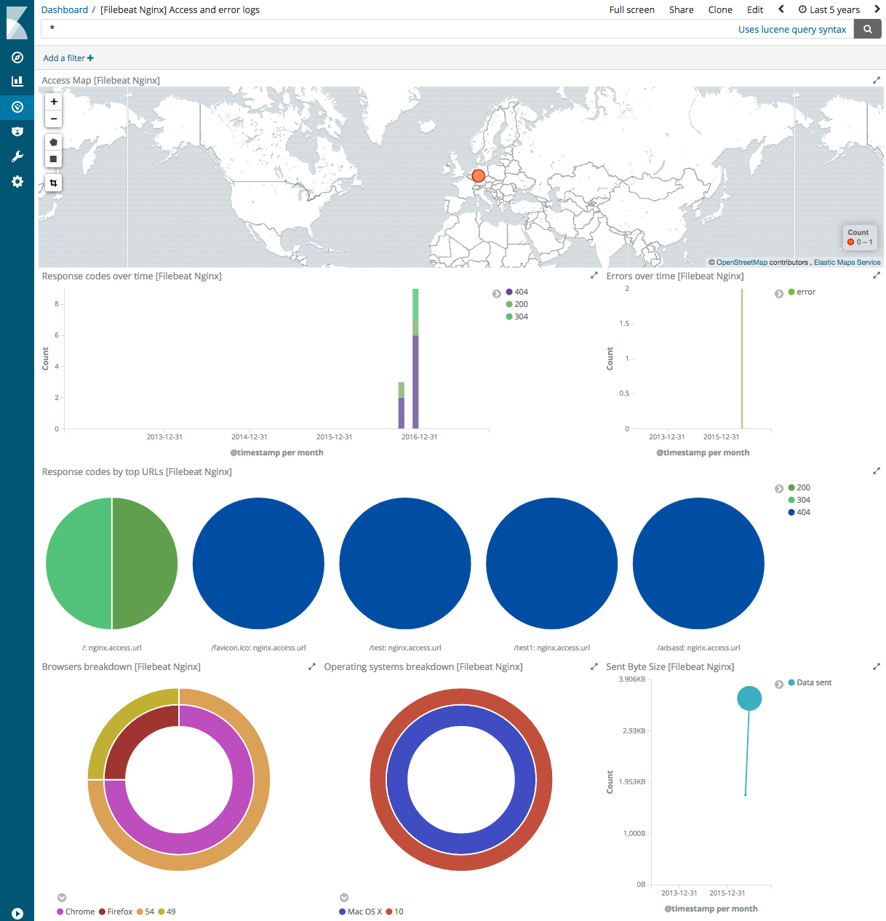The height and width of the screenshot is (921, 886).
Task: Run the search with the magnifier button
Action: (x=867, y=29)
